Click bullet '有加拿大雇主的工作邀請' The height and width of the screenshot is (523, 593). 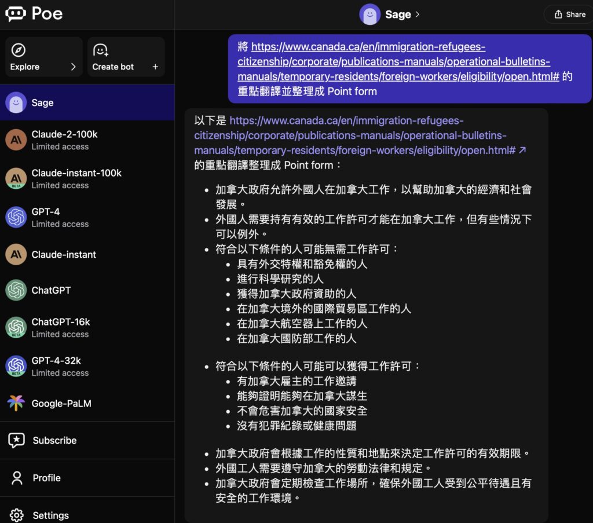point(296,381)
